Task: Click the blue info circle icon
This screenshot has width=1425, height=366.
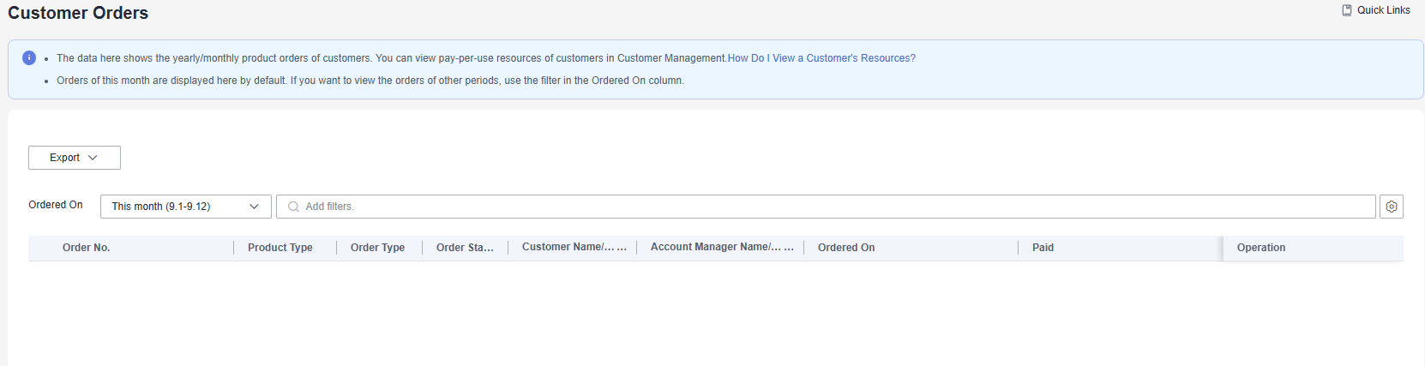Action: click(28, 58)
